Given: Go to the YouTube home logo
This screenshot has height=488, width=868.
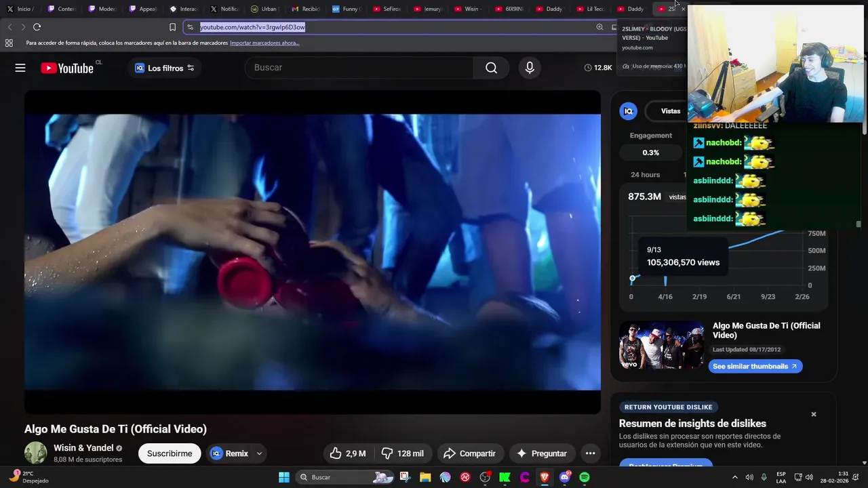Looking at the screenshot, I should tap(67, 68).
